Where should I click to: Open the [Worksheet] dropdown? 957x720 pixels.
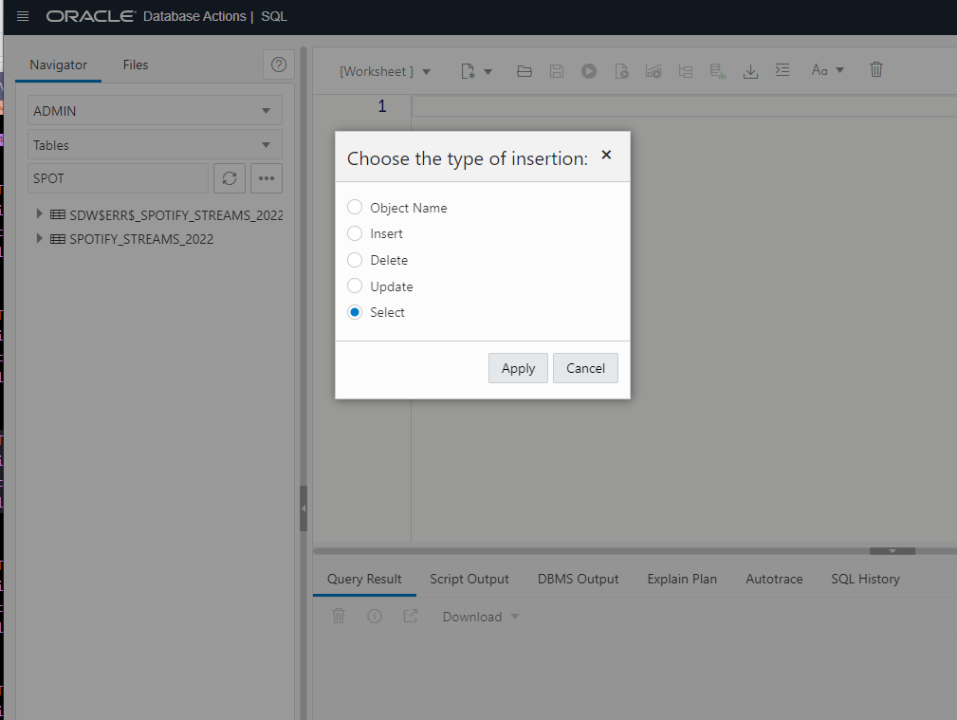point(385,71)
